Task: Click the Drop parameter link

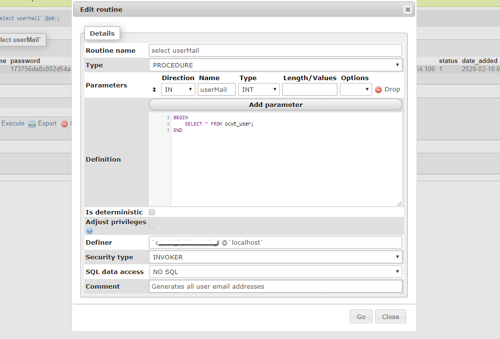Action: pos(392,89)
